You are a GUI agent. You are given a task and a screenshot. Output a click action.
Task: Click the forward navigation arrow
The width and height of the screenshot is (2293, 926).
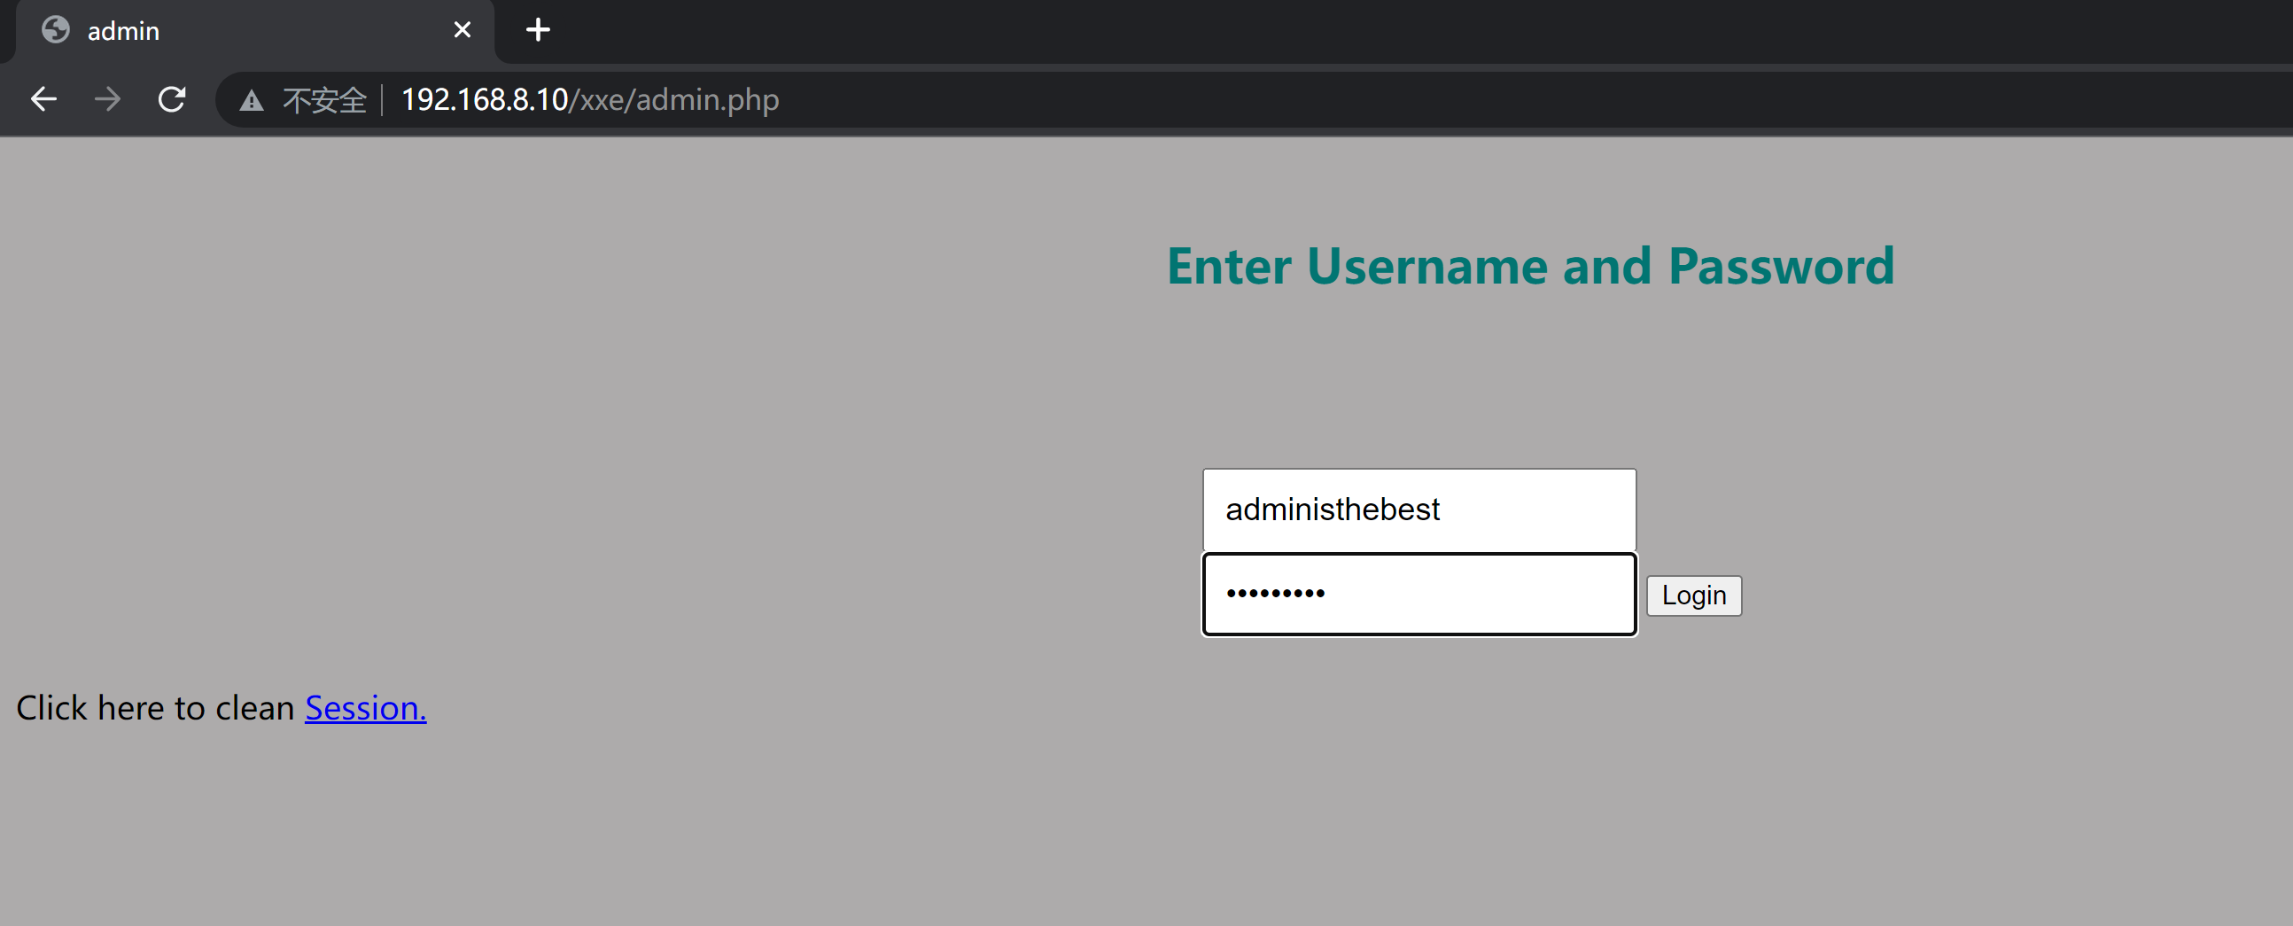pos(108,99)
